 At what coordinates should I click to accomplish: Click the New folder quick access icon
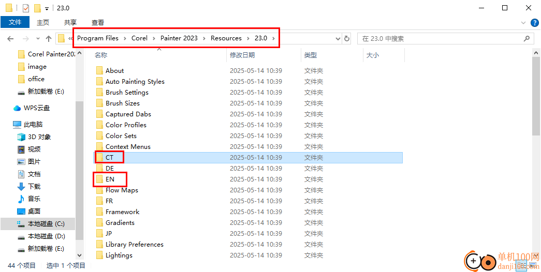point(38,8)
